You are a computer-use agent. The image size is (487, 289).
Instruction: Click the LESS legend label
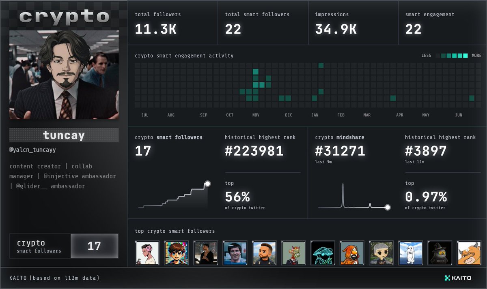[x=426, y=56]
